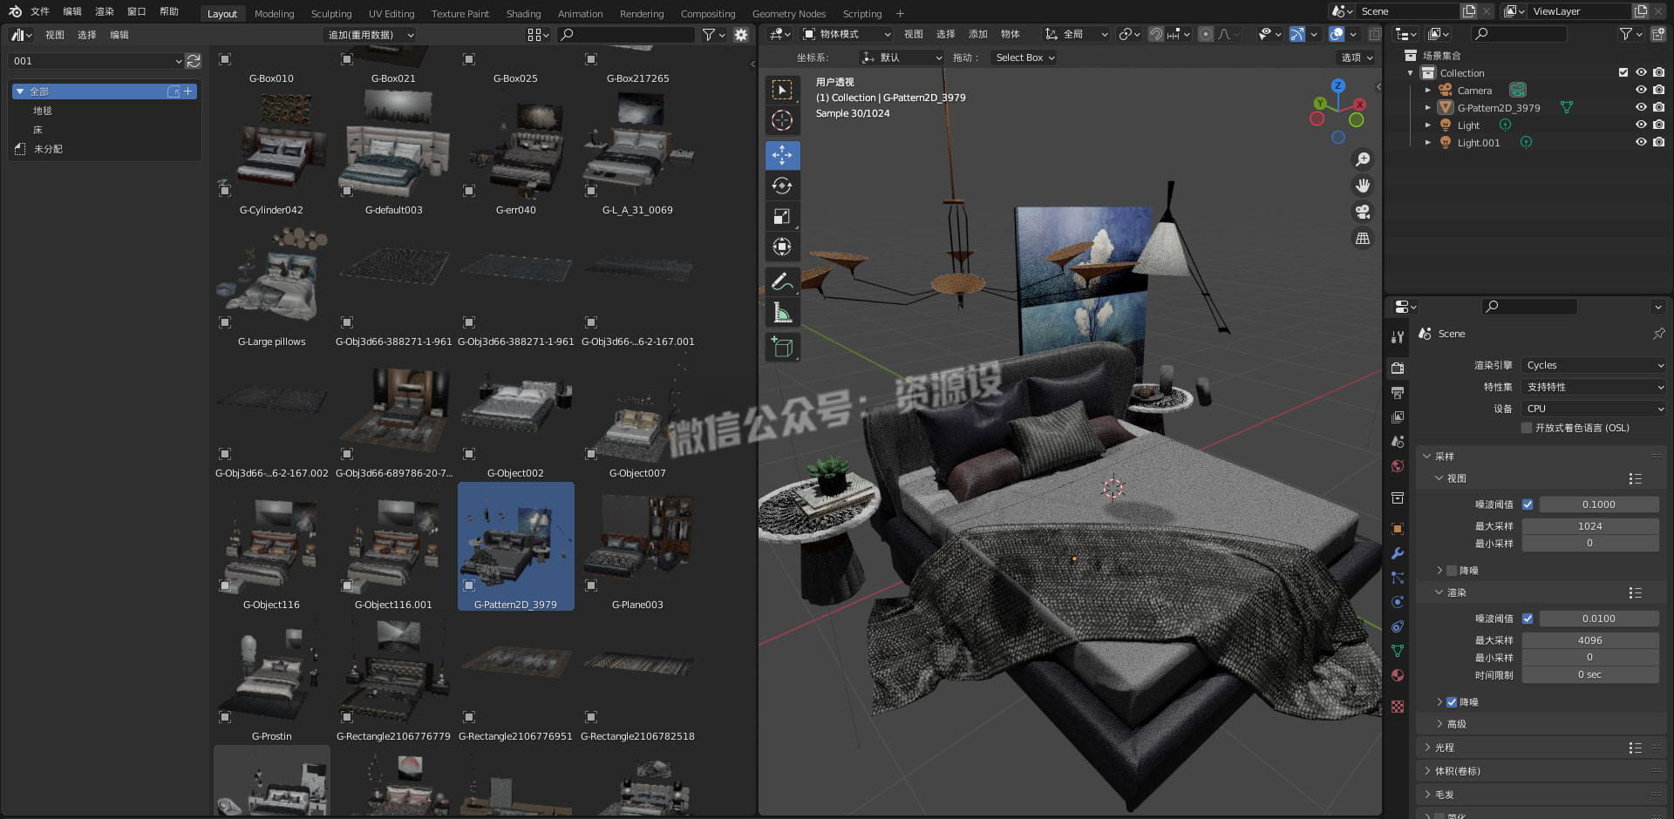Click the viewport zoom magnifier icon
This screenshot has height=819, width=1674.
pos(1362,159)
